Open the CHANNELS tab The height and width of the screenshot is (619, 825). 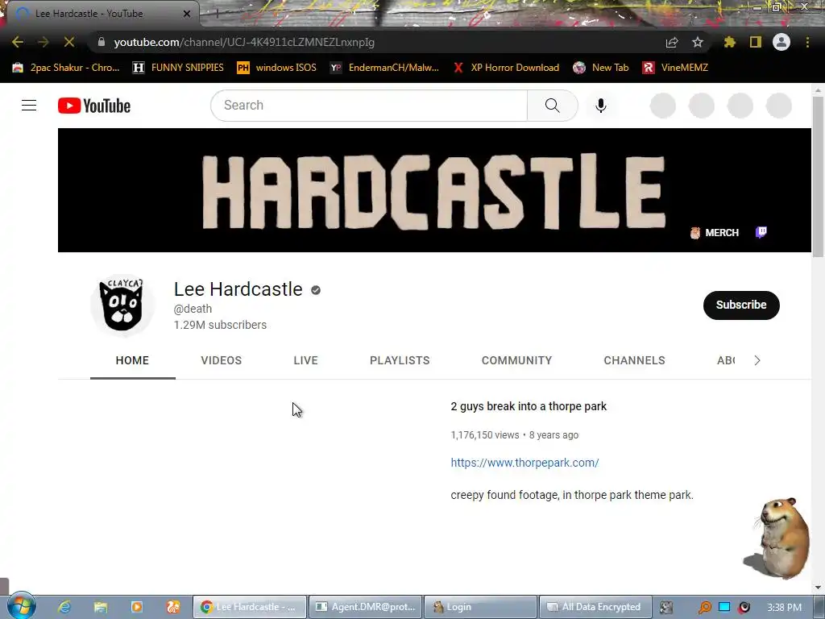[635, 360]
